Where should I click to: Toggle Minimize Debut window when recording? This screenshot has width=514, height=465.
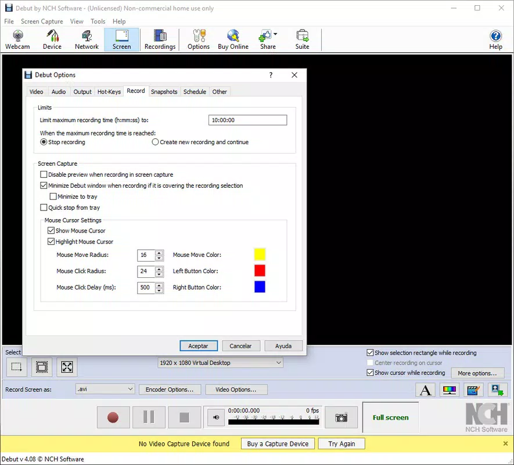[x=44, y=185]
